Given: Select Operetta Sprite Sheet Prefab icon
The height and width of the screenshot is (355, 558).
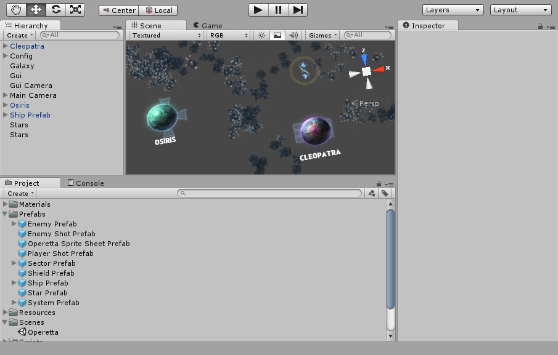Looking at the screenshot, I should click(x=22, y=244).
